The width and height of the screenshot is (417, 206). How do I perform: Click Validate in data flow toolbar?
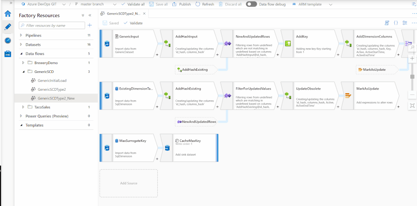[133, 23]
